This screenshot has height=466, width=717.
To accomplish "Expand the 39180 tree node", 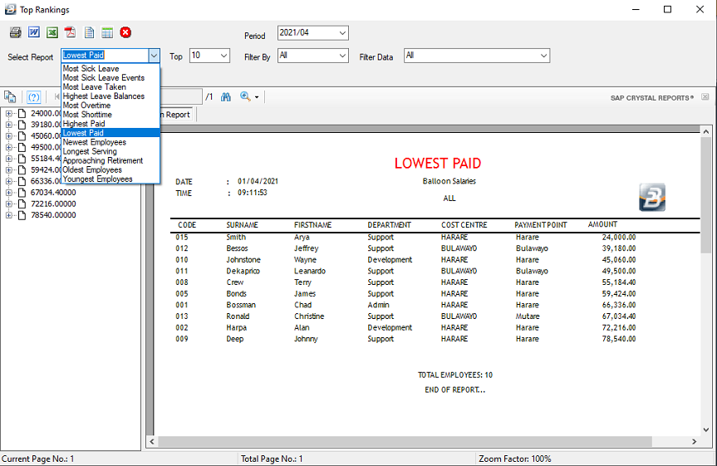I will click(x=8, y=125).
